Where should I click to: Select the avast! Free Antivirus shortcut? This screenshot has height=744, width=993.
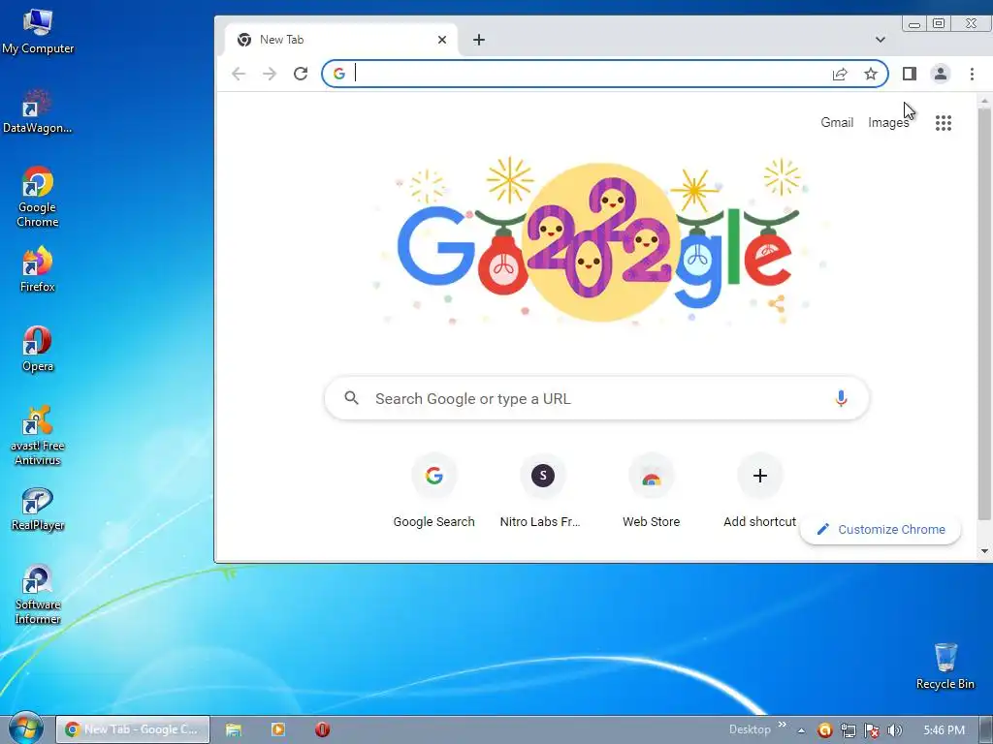click(x=38, y=435)
